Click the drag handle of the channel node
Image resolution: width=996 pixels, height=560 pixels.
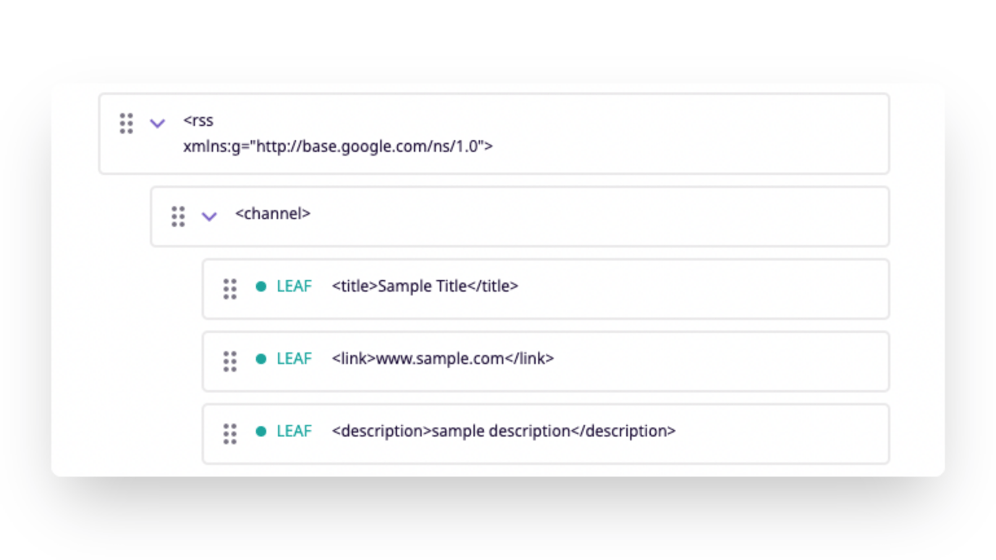(x=177, y=216)
